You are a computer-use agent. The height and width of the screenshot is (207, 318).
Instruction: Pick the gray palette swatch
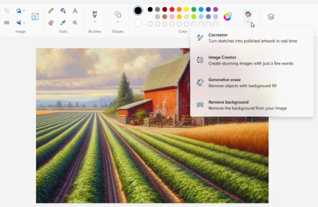pyautogui.click(x=157, y=9)
